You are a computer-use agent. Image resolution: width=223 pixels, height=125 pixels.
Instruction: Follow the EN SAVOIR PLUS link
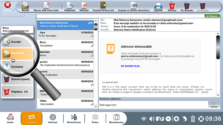click(130, 66)
